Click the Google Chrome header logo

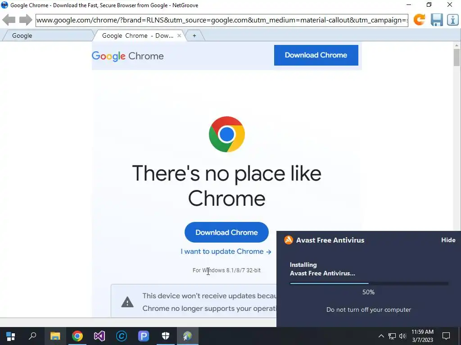click(x=127, y=56)
